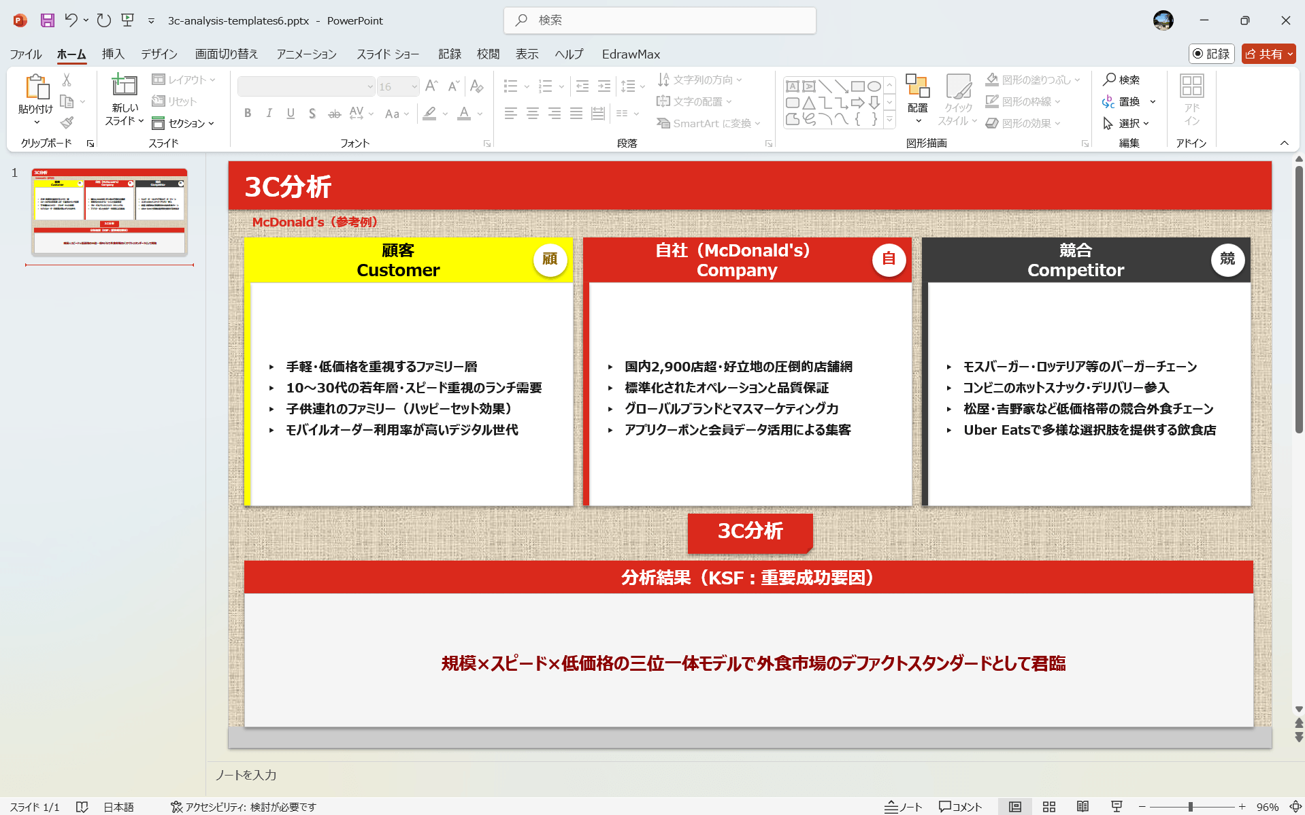The image size is (1305, 815).
Task: Switch to Slide Sorter view icon
Action: pos(1049,807)
